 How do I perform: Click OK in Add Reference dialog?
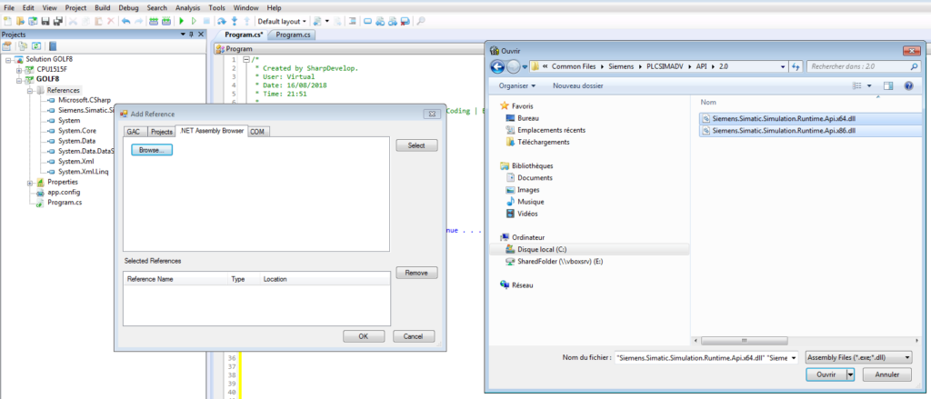(x=364, y=336)
